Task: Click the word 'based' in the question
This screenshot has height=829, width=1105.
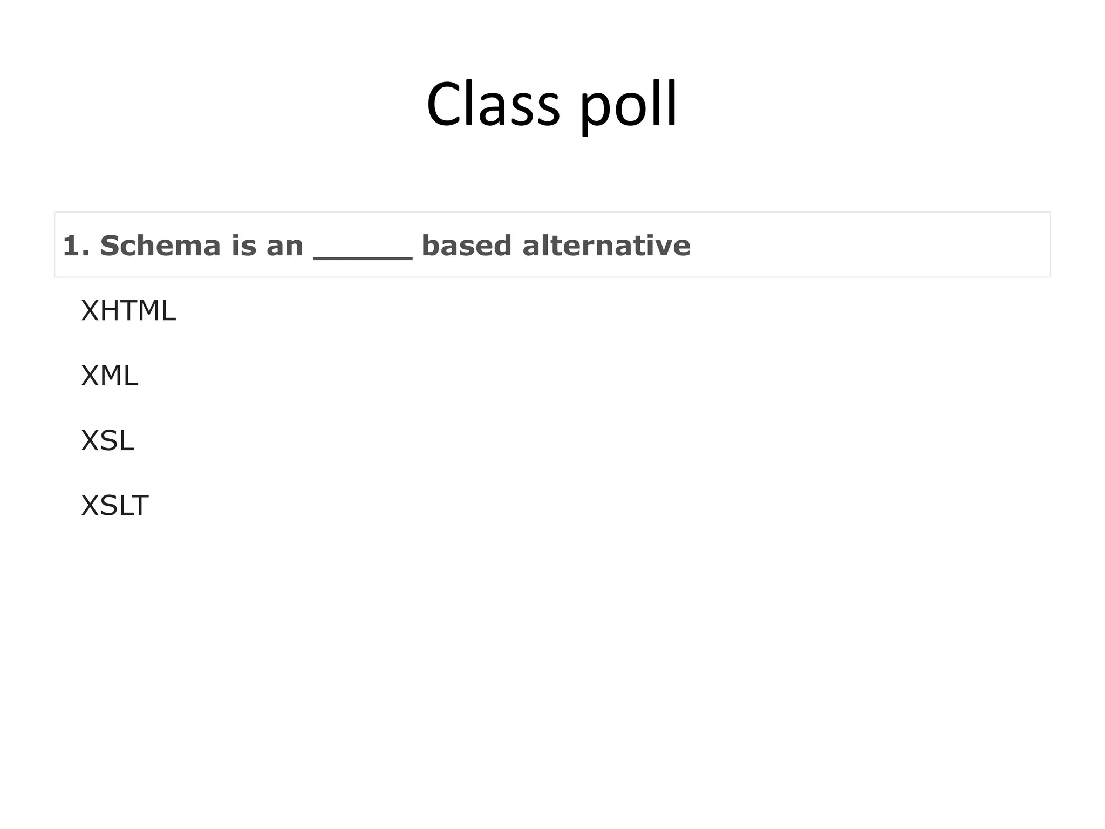Action: 466,246
